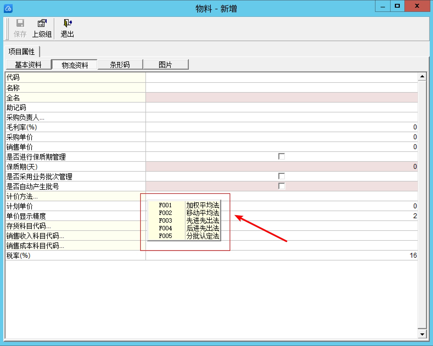Switch to 基本资料 tab
The image size is (433, 346).
pyautogui.click(x=29, y=65)
